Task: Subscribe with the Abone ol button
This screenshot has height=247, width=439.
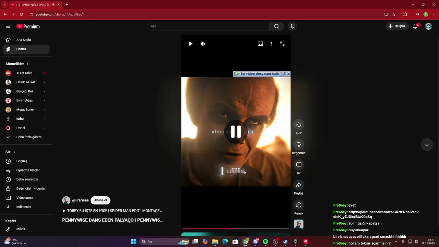Action: point(100,200)
